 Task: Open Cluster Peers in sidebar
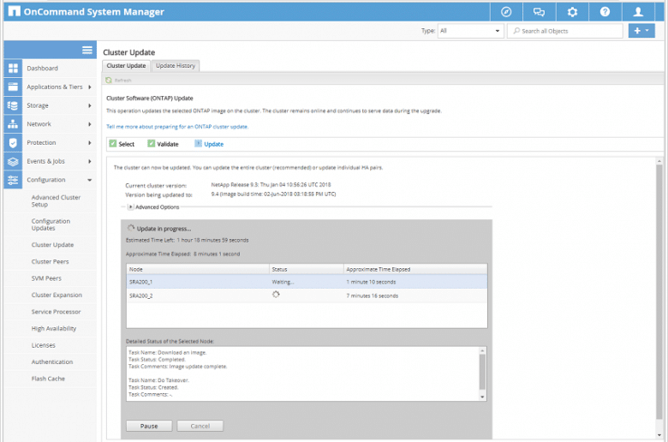pyautogui.click(x=50, y=262)
